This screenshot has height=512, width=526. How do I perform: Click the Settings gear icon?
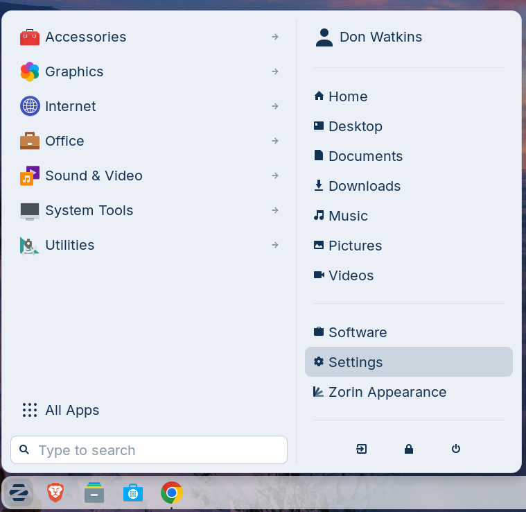click(319, 361)
